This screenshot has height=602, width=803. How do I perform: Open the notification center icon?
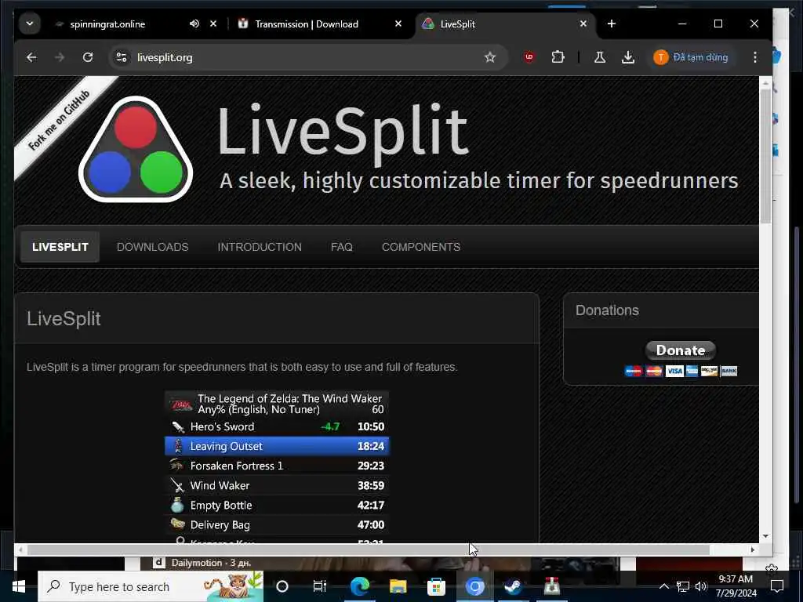pyautogui.click(x=777, y=586)
